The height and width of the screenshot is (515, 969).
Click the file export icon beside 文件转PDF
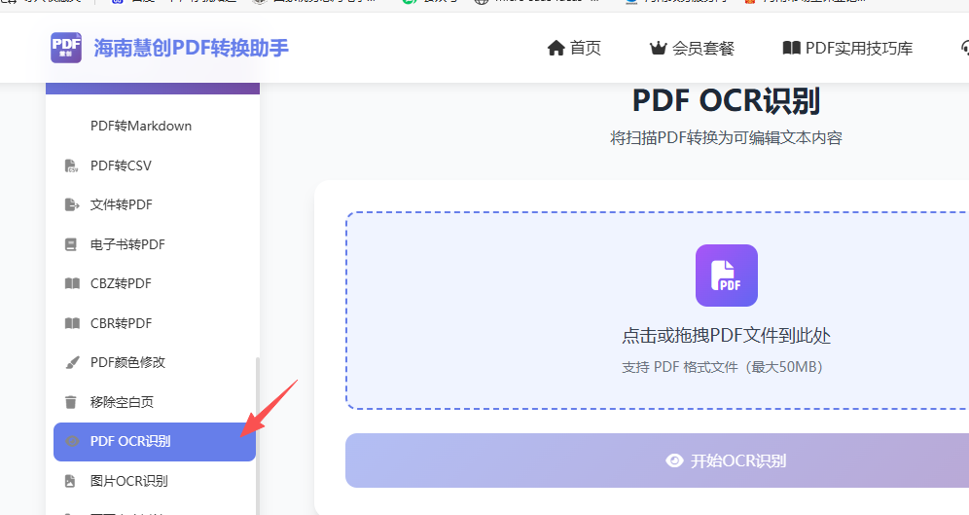click(x=72, y=204)
